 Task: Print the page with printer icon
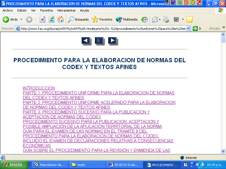click(x=166, y=19)
